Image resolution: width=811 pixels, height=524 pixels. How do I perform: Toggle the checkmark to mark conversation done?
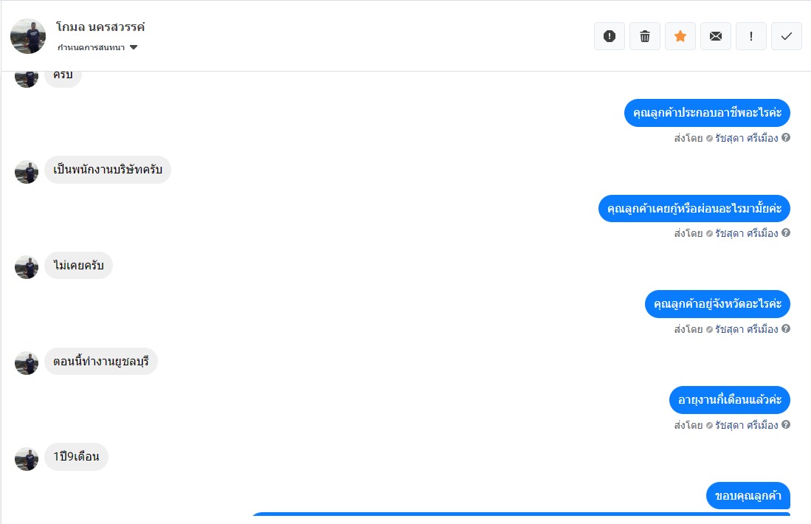tap(787, 36)
